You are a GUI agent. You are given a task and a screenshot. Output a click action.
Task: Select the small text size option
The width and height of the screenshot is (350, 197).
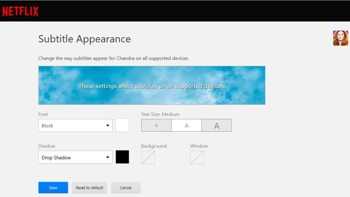(x=156, y=126)
